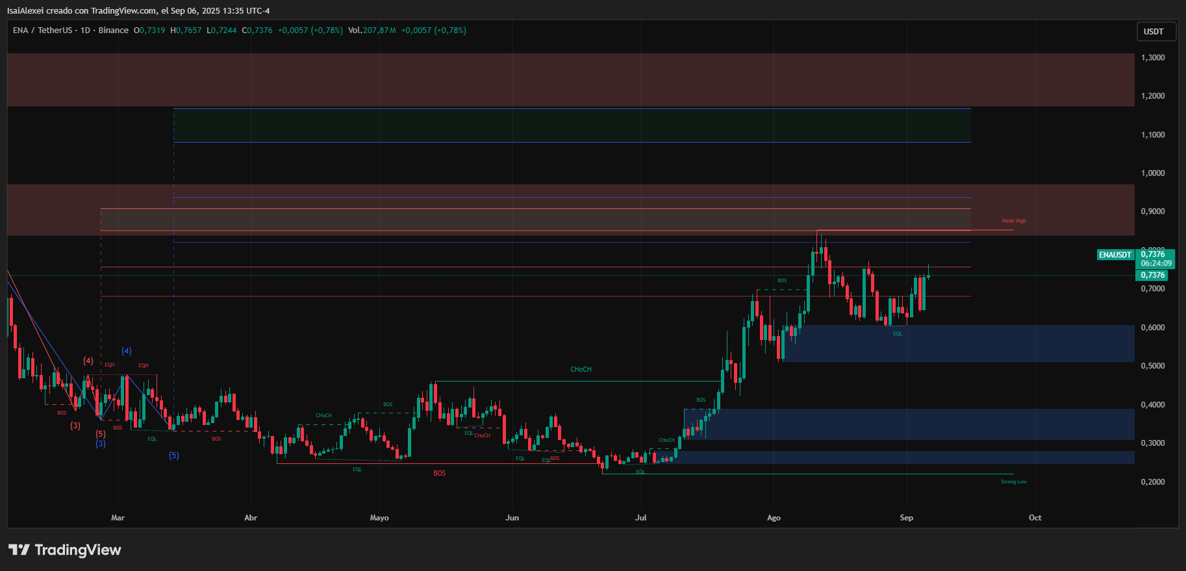Click the Sep label on time axis
The image size is (1186, 571).
tap(906, 518)
